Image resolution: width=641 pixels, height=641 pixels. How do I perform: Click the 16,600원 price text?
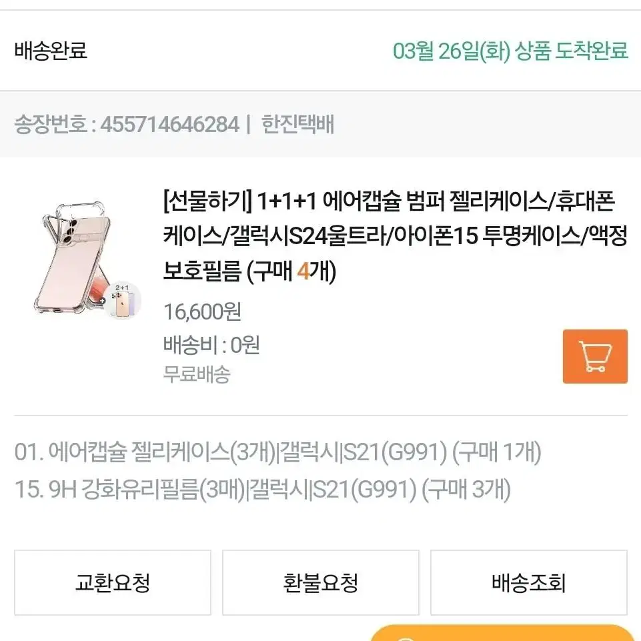pos(202,312)
